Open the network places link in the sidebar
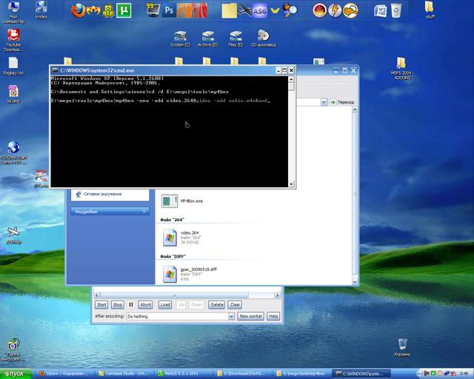Viewport: 474px width, 379px height. click(99, 194)
